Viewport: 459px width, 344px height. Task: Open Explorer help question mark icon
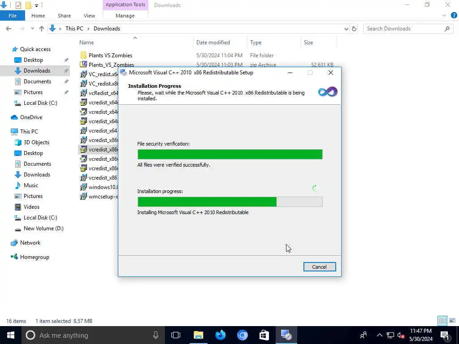tap(454, 16)
